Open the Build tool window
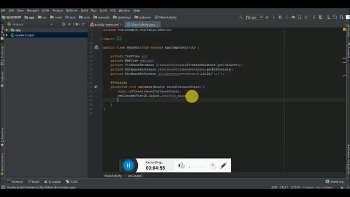The height and width of the screenshot is (197, 350). (x=34, y=182)
